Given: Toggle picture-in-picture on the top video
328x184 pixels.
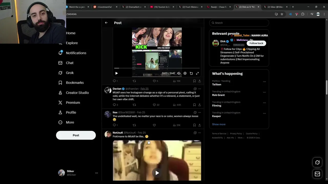Looking at the screenshot, I should tap(191, 73).
